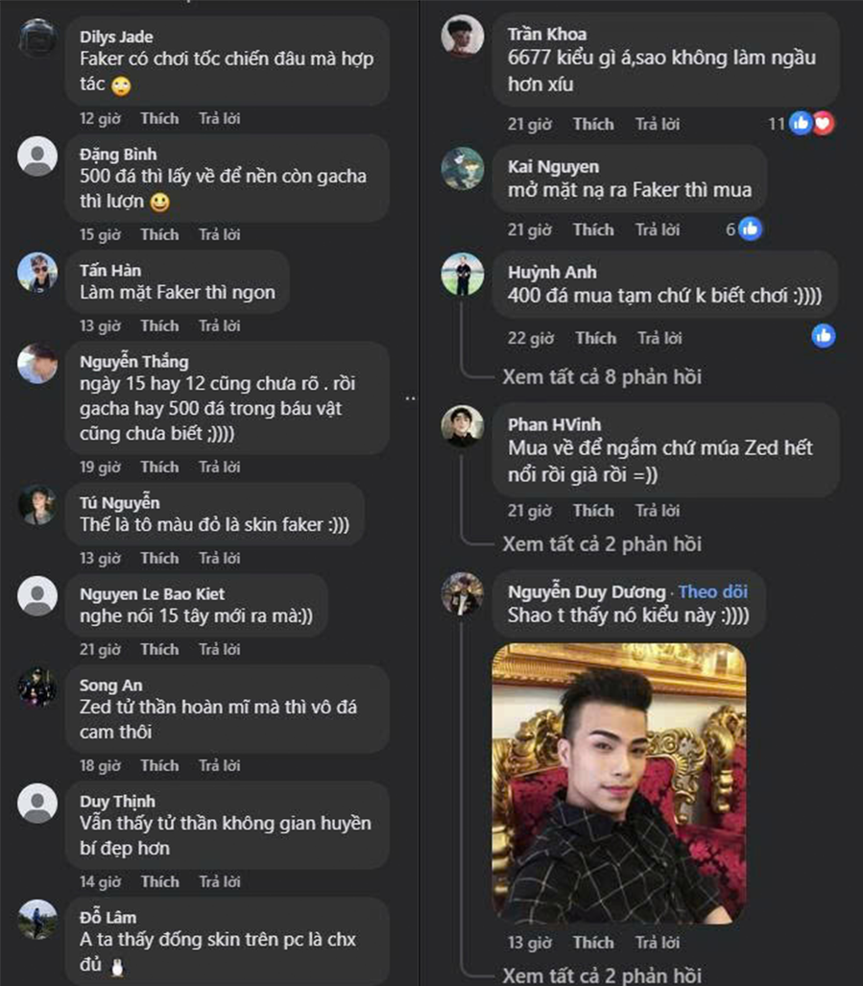863x986 pixels.
Task: Open Phan HVinh's avatar
Action: pyautogui.click(x=463, y=425)
